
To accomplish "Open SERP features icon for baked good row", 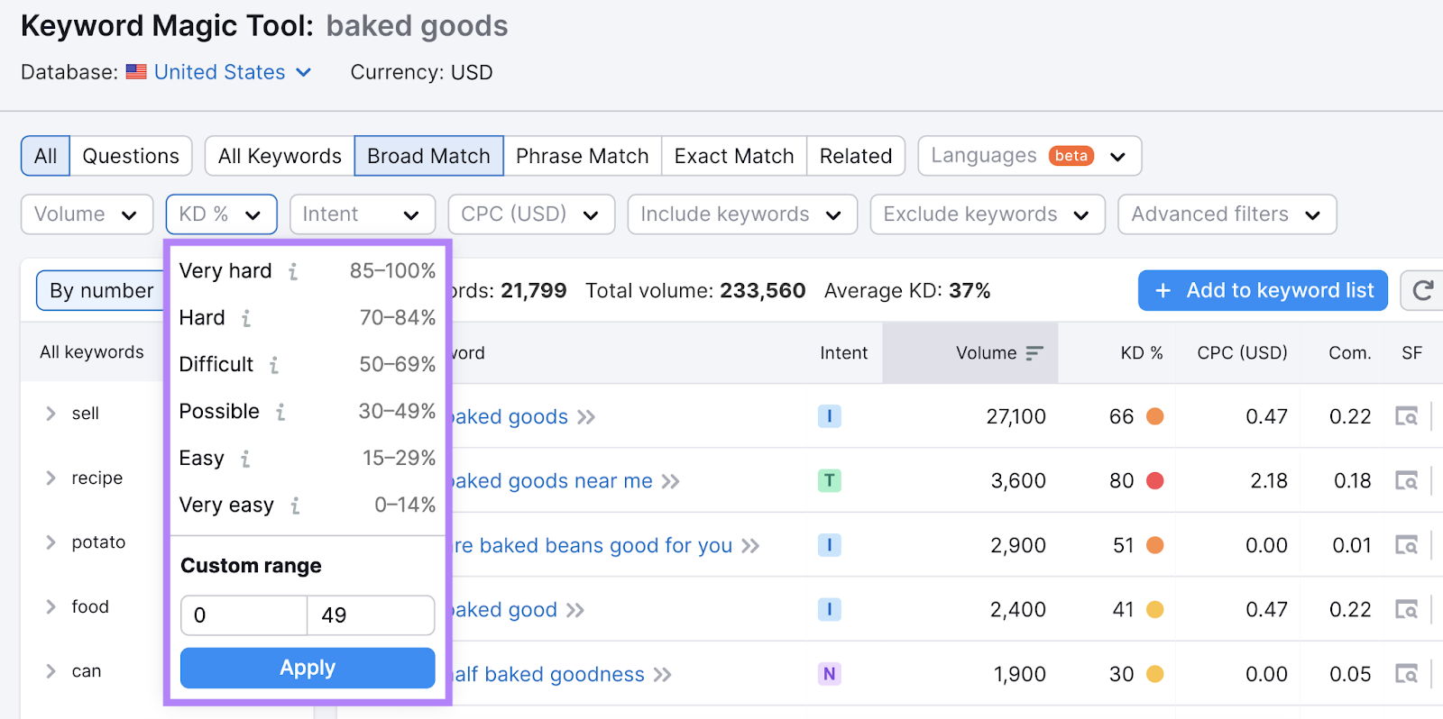I will click(1406, 610).
